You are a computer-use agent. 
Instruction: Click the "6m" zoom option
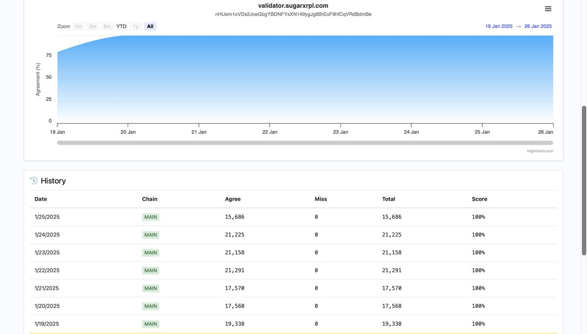(x=107, y=26)
